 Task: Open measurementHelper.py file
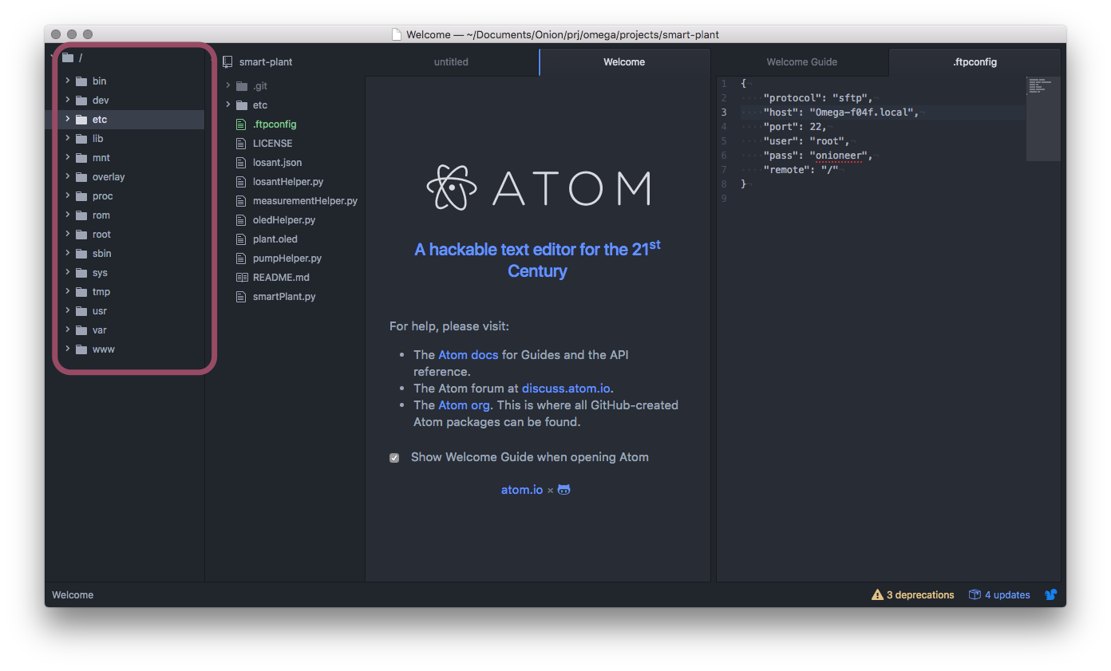coord(305,201)
